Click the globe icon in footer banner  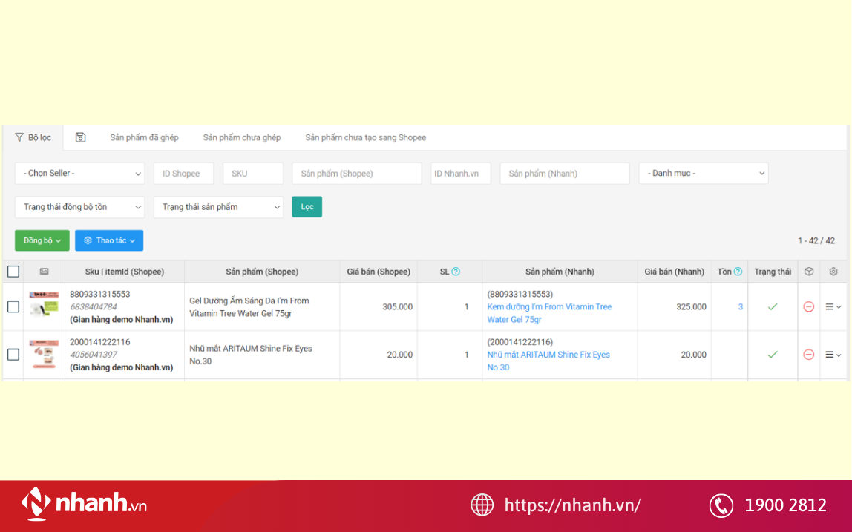[482, 505]
